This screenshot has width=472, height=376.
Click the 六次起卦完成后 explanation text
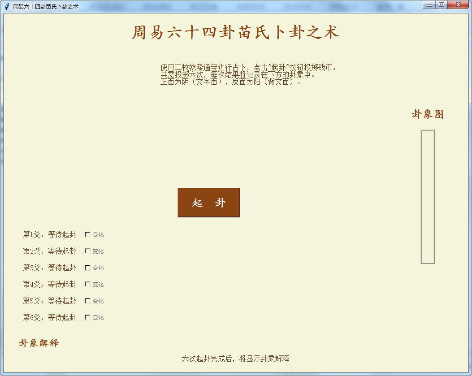(235, 359)
